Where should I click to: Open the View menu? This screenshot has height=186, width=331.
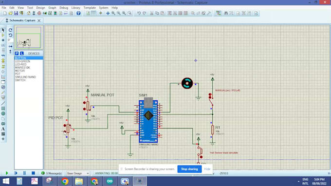coord(20,8)
